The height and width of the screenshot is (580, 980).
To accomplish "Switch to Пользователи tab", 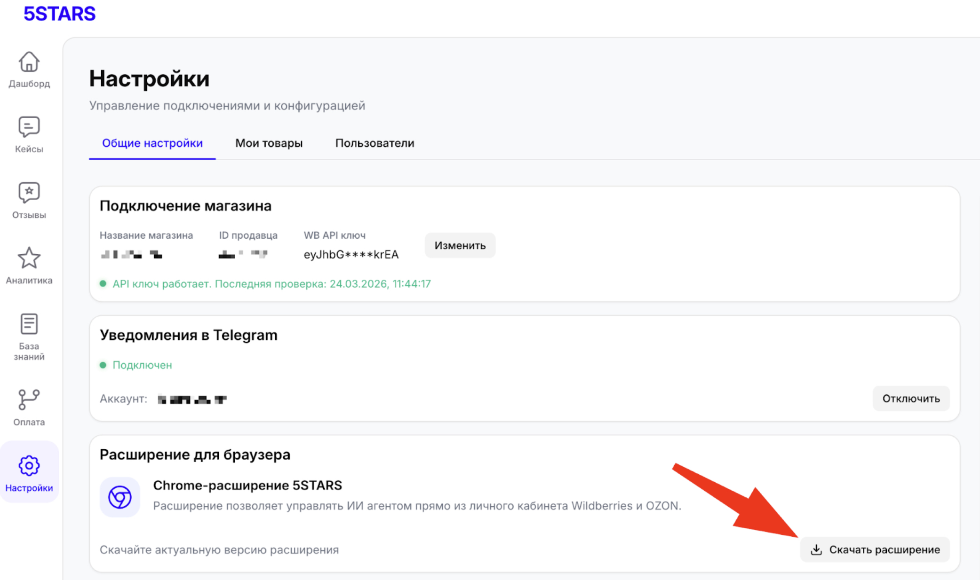I will pos(374,143).
